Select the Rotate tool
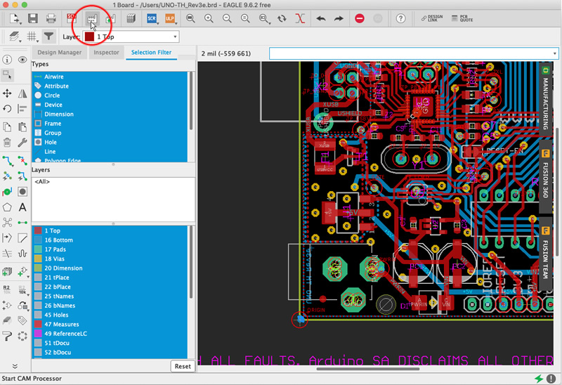Image resolution: width=562 pixels, height=385 pixels. [x=7, y=109]
